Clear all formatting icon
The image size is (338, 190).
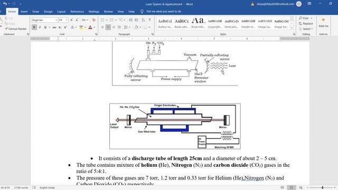tap(94, 20)
